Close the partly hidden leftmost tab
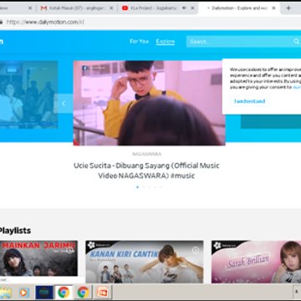301x301 pixels. point(30,8)
